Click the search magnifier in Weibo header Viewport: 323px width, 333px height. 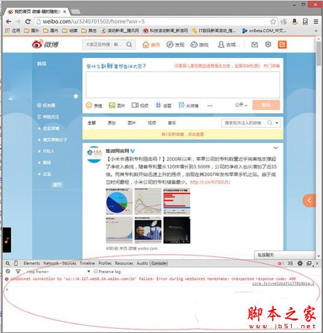point(129,44)
